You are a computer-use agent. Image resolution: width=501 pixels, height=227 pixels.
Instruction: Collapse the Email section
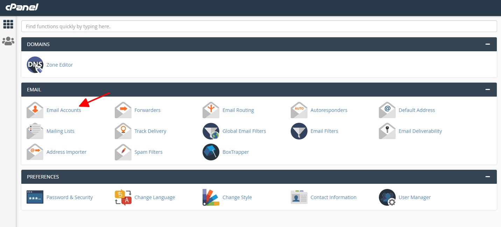pyautogui.click(x=488, y=90)
